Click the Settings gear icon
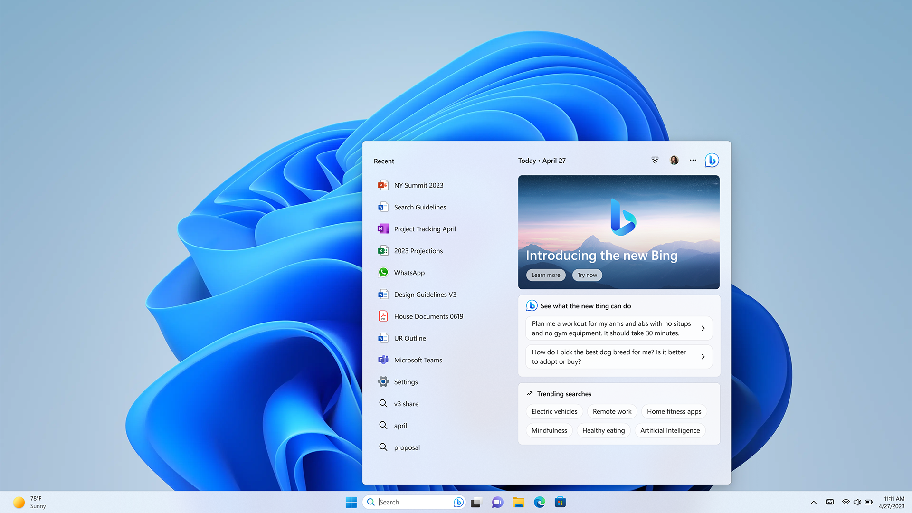The height and width of the screenshot is (513, 912). pos(383,381)
